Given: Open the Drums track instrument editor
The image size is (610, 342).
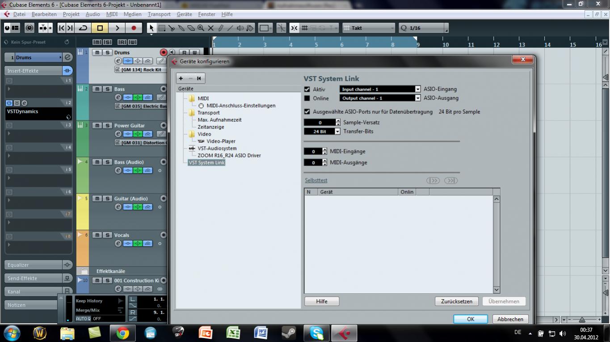Looking at the screenshot, I should (x=118, y=61).
